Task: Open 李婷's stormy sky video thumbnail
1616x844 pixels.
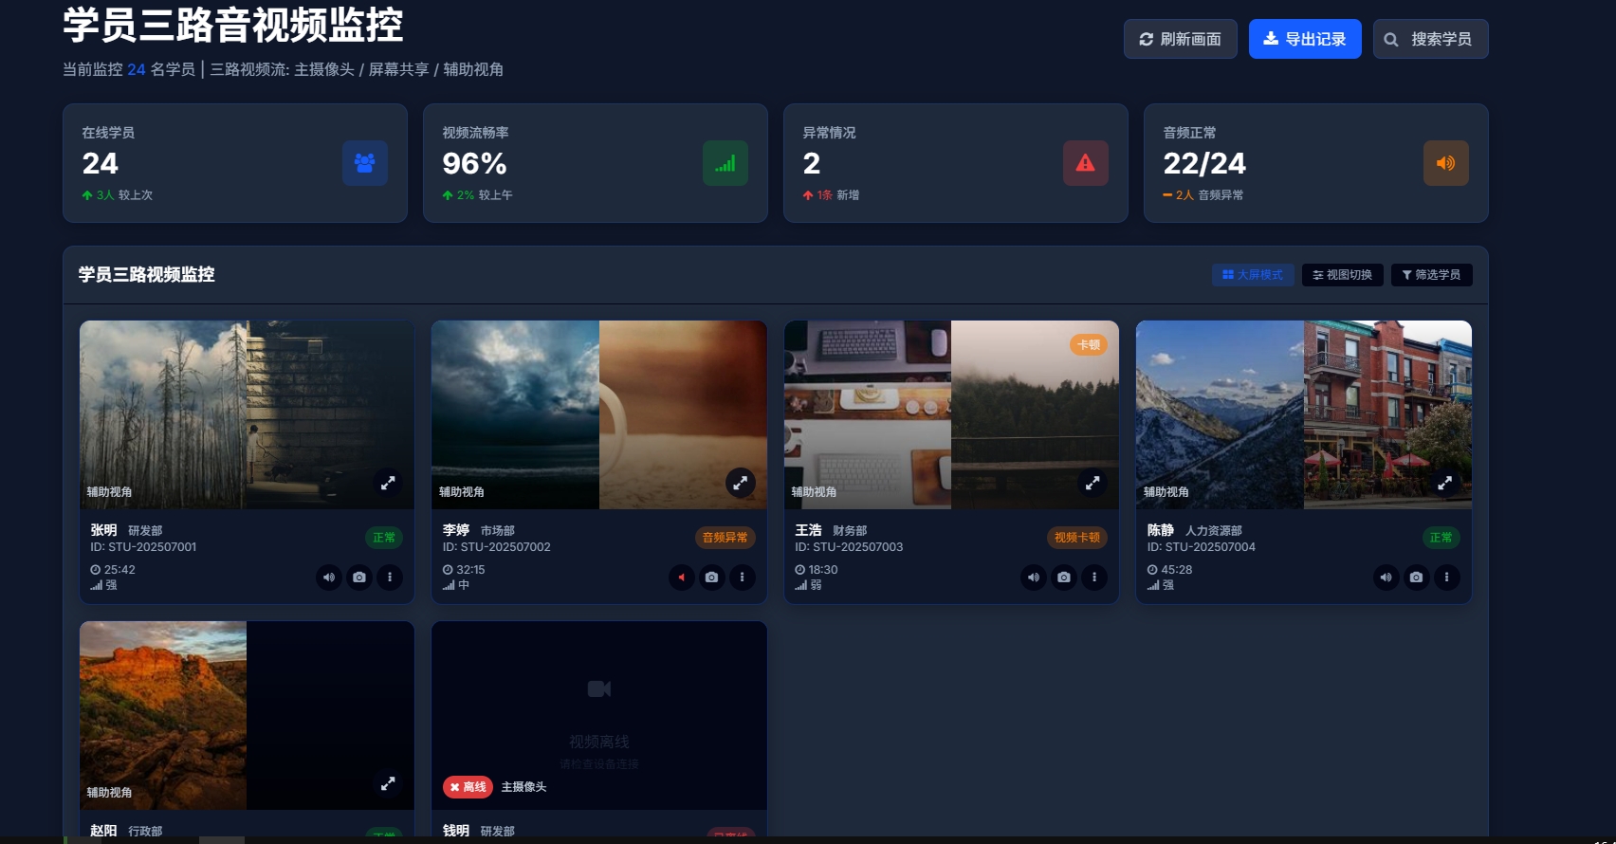Action: coord(515,414)
